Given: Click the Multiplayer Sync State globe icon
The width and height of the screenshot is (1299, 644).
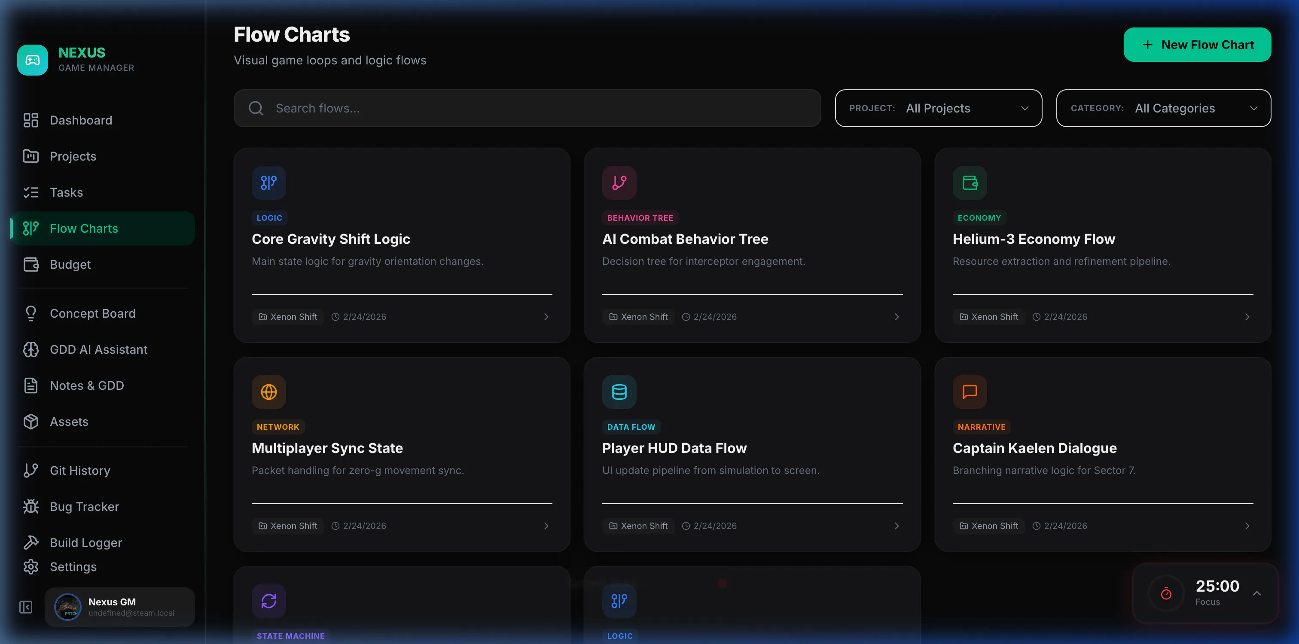Looking at the screenshot, I should pyautogui.click(x=269, y=392).
